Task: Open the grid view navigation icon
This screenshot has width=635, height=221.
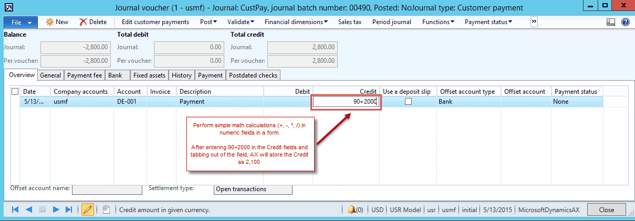Action: click(41, 209)
